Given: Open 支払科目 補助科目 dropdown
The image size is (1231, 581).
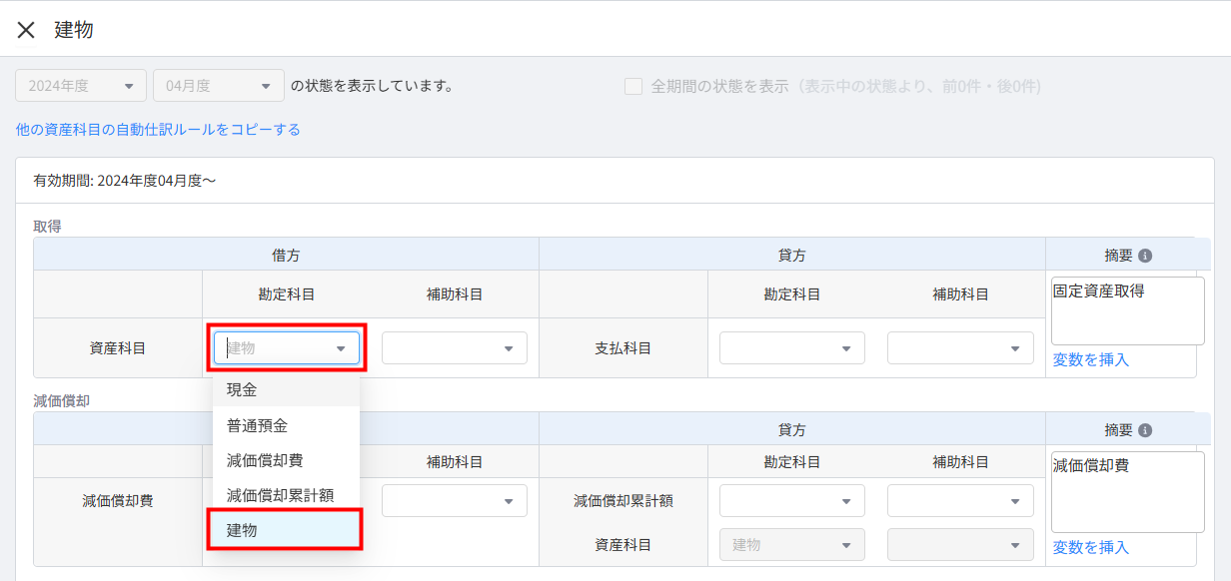Looking at the screenshot, I should (959, 348).
